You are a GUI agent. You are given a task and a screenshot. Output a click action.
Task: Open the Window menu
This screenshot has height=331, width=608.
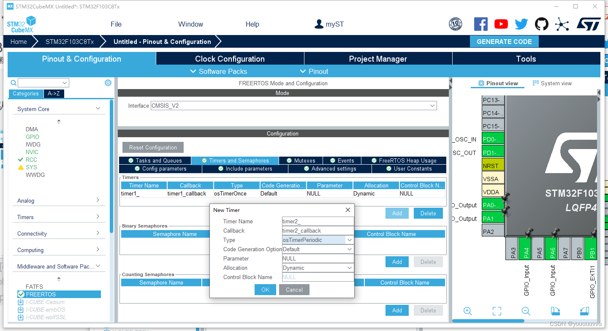pyautogui.click(x=190, y=24)
